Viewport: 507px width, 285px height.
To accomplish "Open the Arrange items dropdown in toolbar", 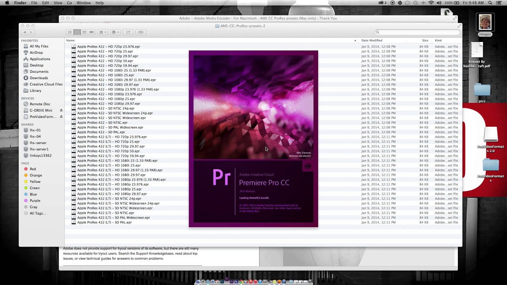I will click(x=103, y=32).
